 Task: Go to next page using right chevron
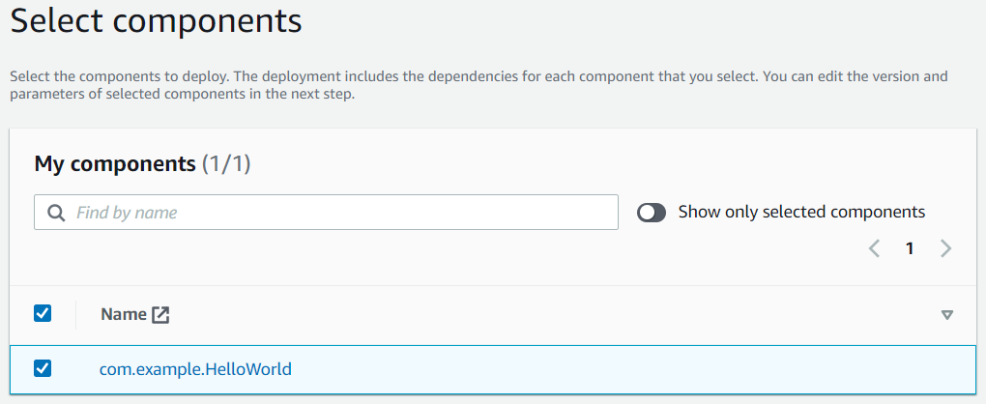945,248
